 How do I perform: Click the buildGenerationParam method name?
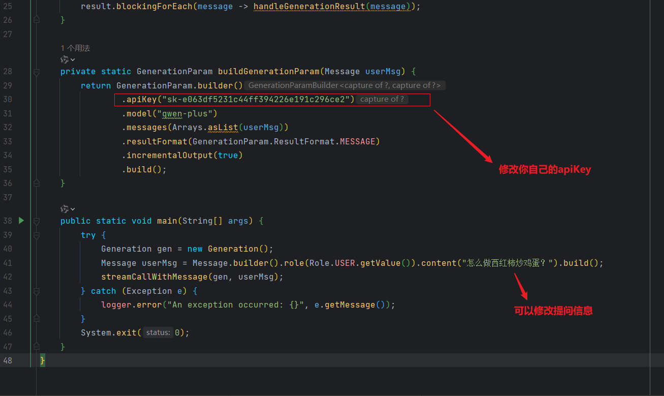point(268,71)
